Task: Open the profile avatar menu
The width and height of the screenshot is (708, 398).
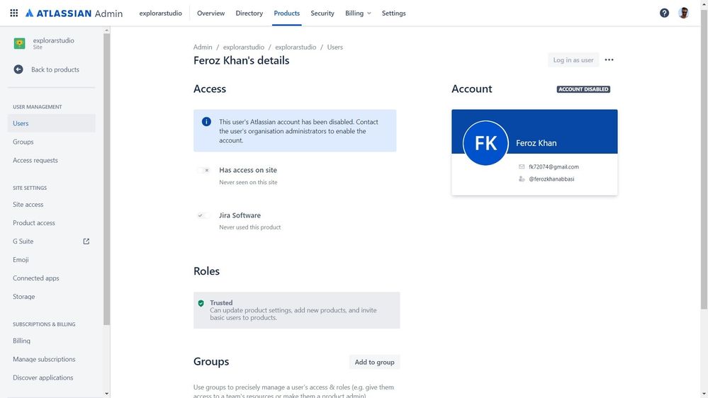Action: (x=684, y=13)
